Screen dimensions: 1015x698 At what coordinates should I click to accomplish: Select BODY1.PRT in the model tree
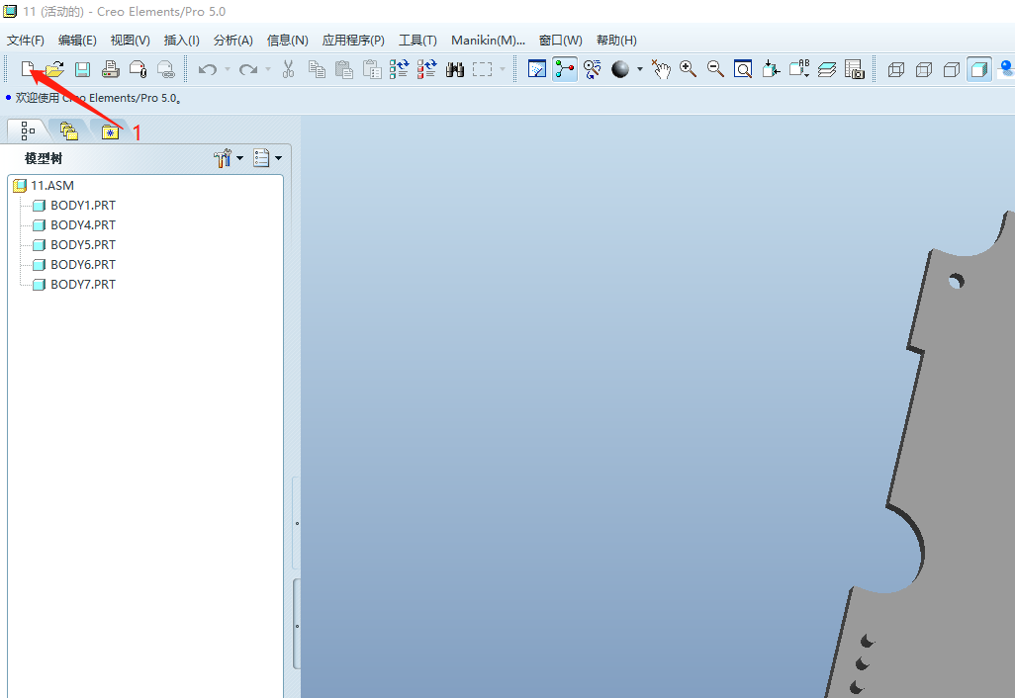point(74,205)
